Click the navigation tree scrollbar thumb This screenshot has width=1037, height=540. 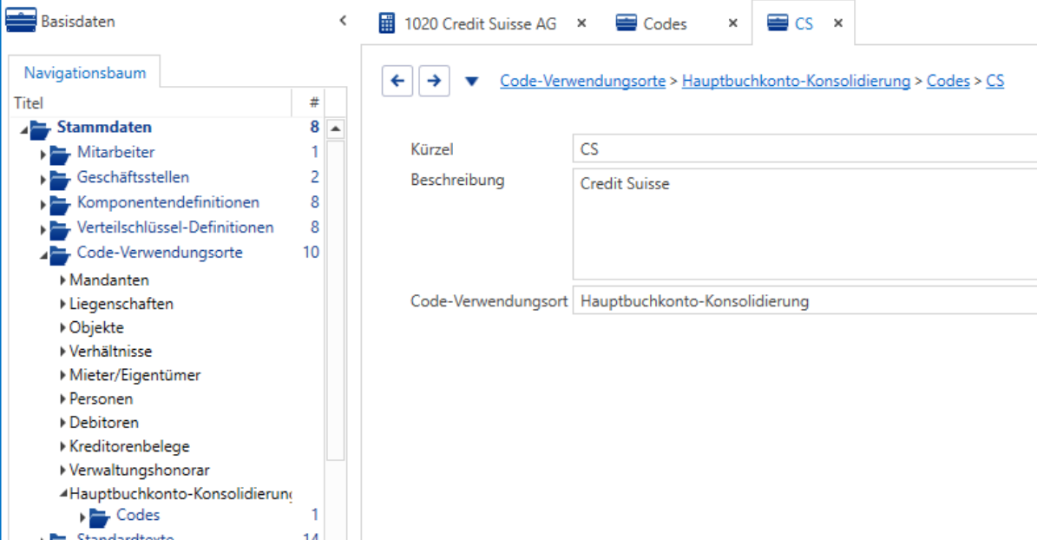[335, 300]
